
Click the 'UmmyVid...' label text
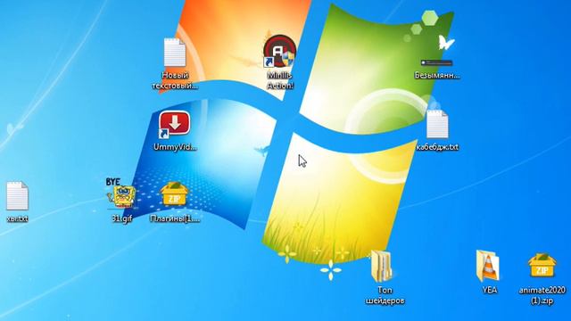[x=175, y=147]
